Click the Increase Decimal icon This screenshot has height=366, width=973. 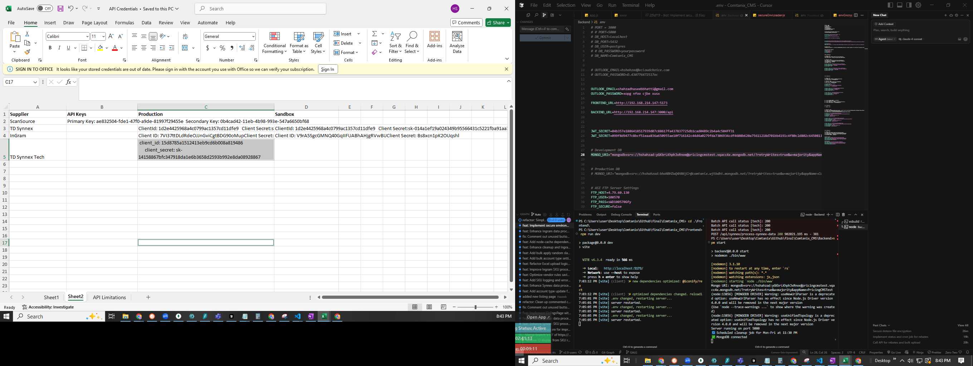tap(242, 48)
